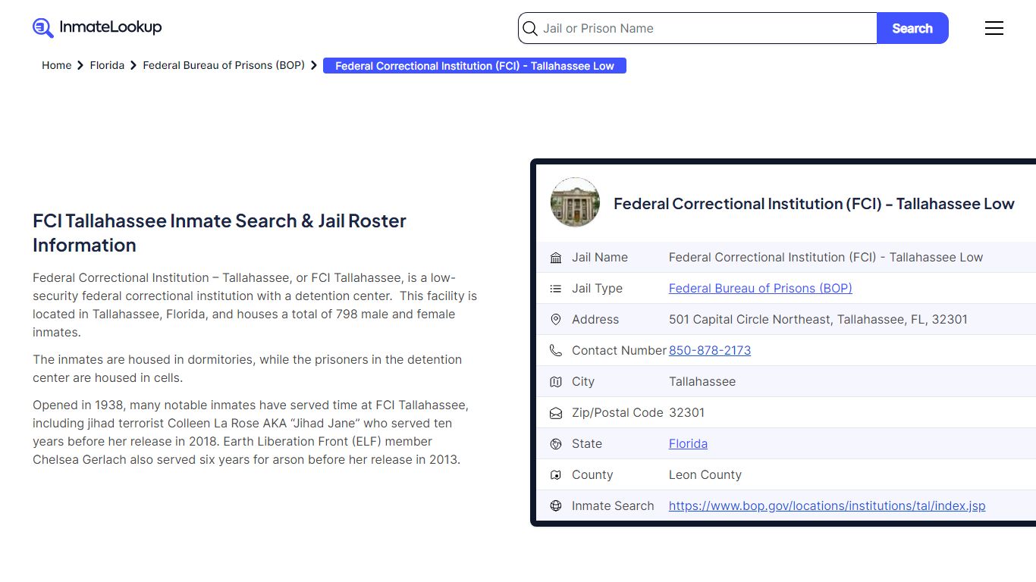This screenshot has width=1036, height=582.
Task: Open the Florida State link in table
Action: 688,443
